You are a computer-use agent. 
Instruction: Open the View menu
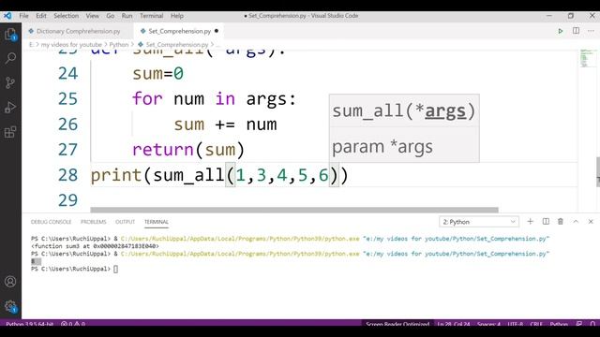(x=92, y=16)
